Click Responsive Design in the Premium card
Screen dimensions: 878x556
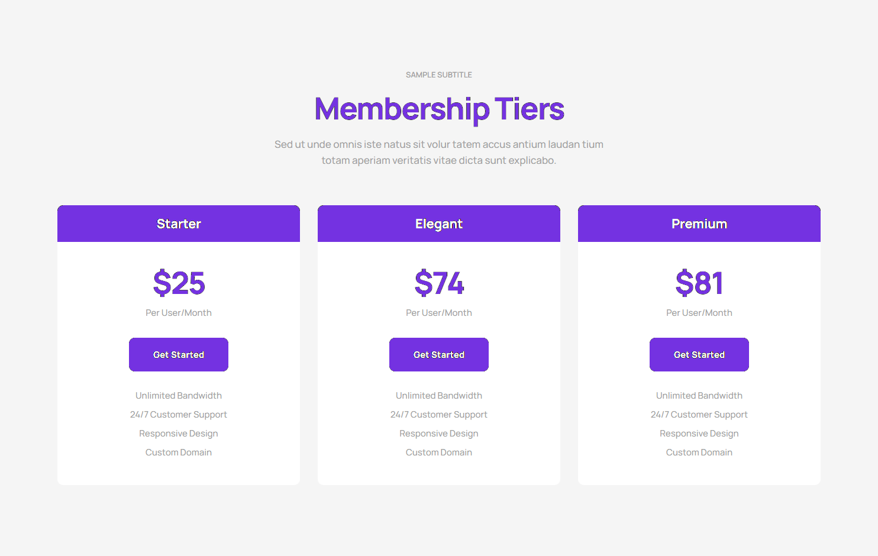(x=699, y=434)
